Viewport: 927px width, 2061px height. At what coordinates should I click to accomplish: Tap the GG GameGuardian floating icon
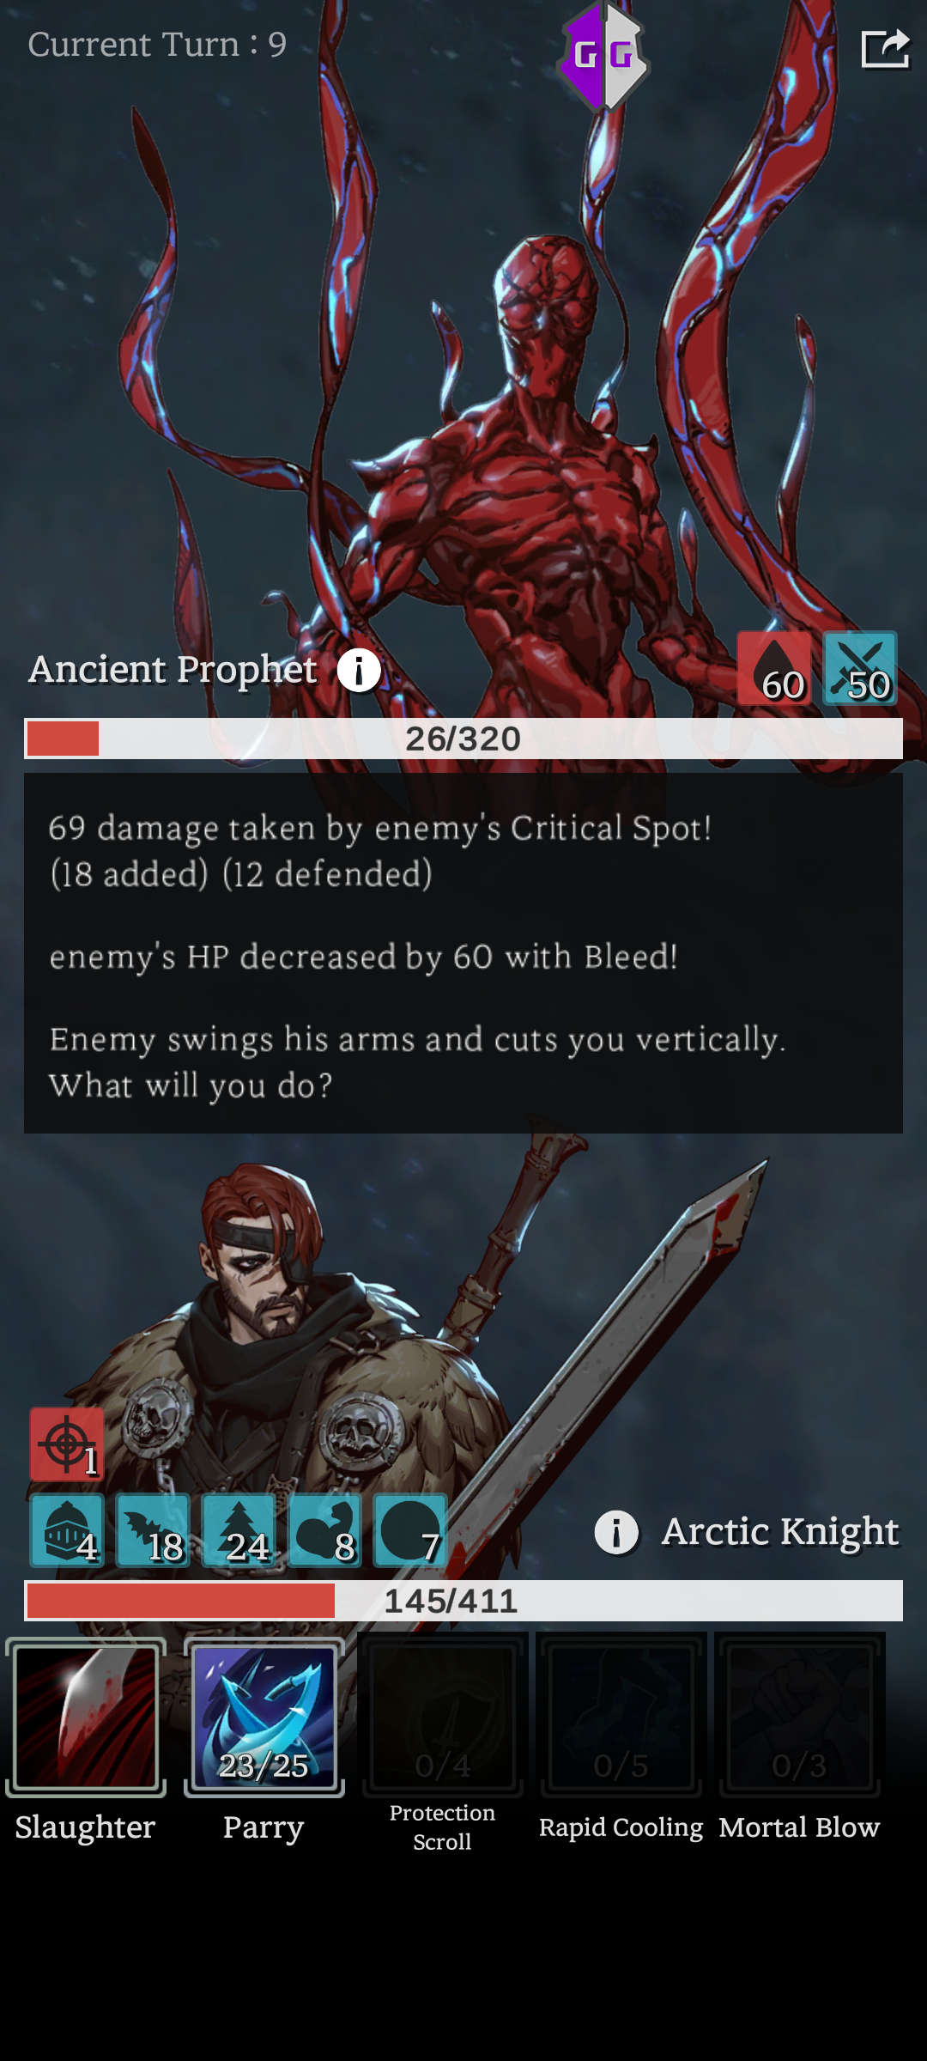604,58
